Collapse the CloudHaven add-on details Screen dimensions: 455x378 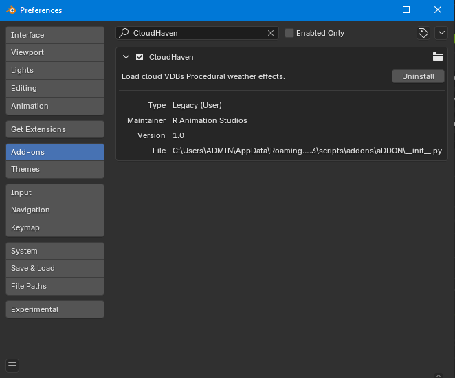point(126,57)
